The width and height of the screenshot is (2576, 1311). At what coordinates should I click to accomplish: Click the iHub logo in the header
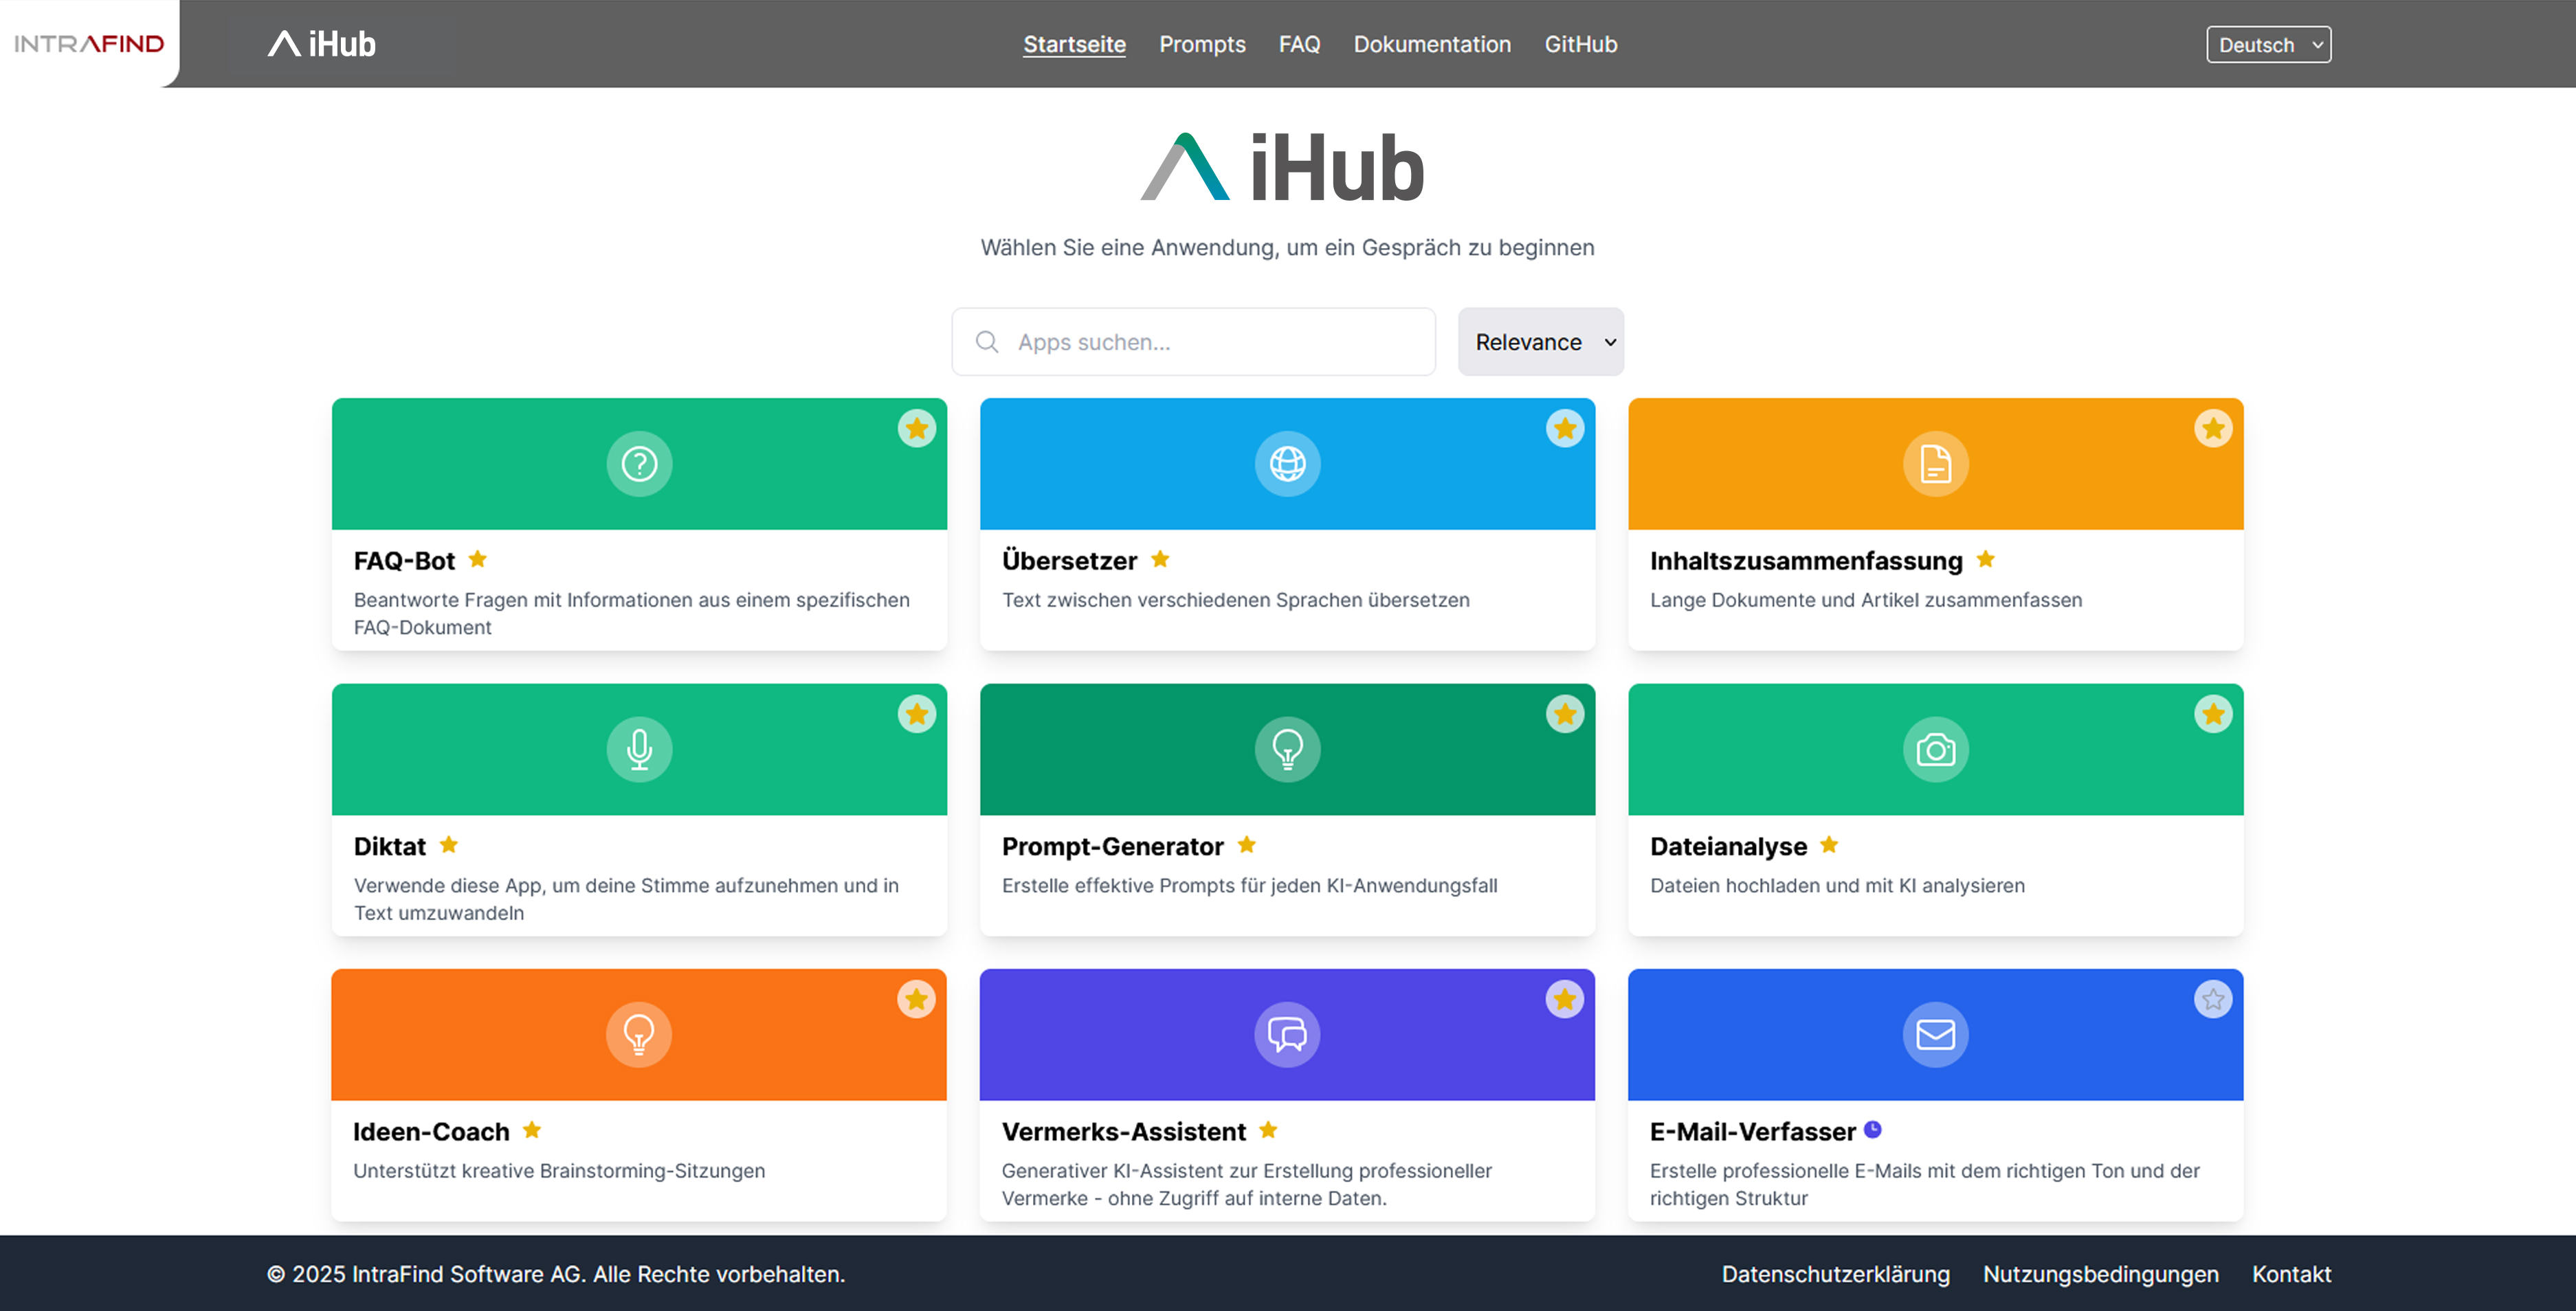(320, 43)
